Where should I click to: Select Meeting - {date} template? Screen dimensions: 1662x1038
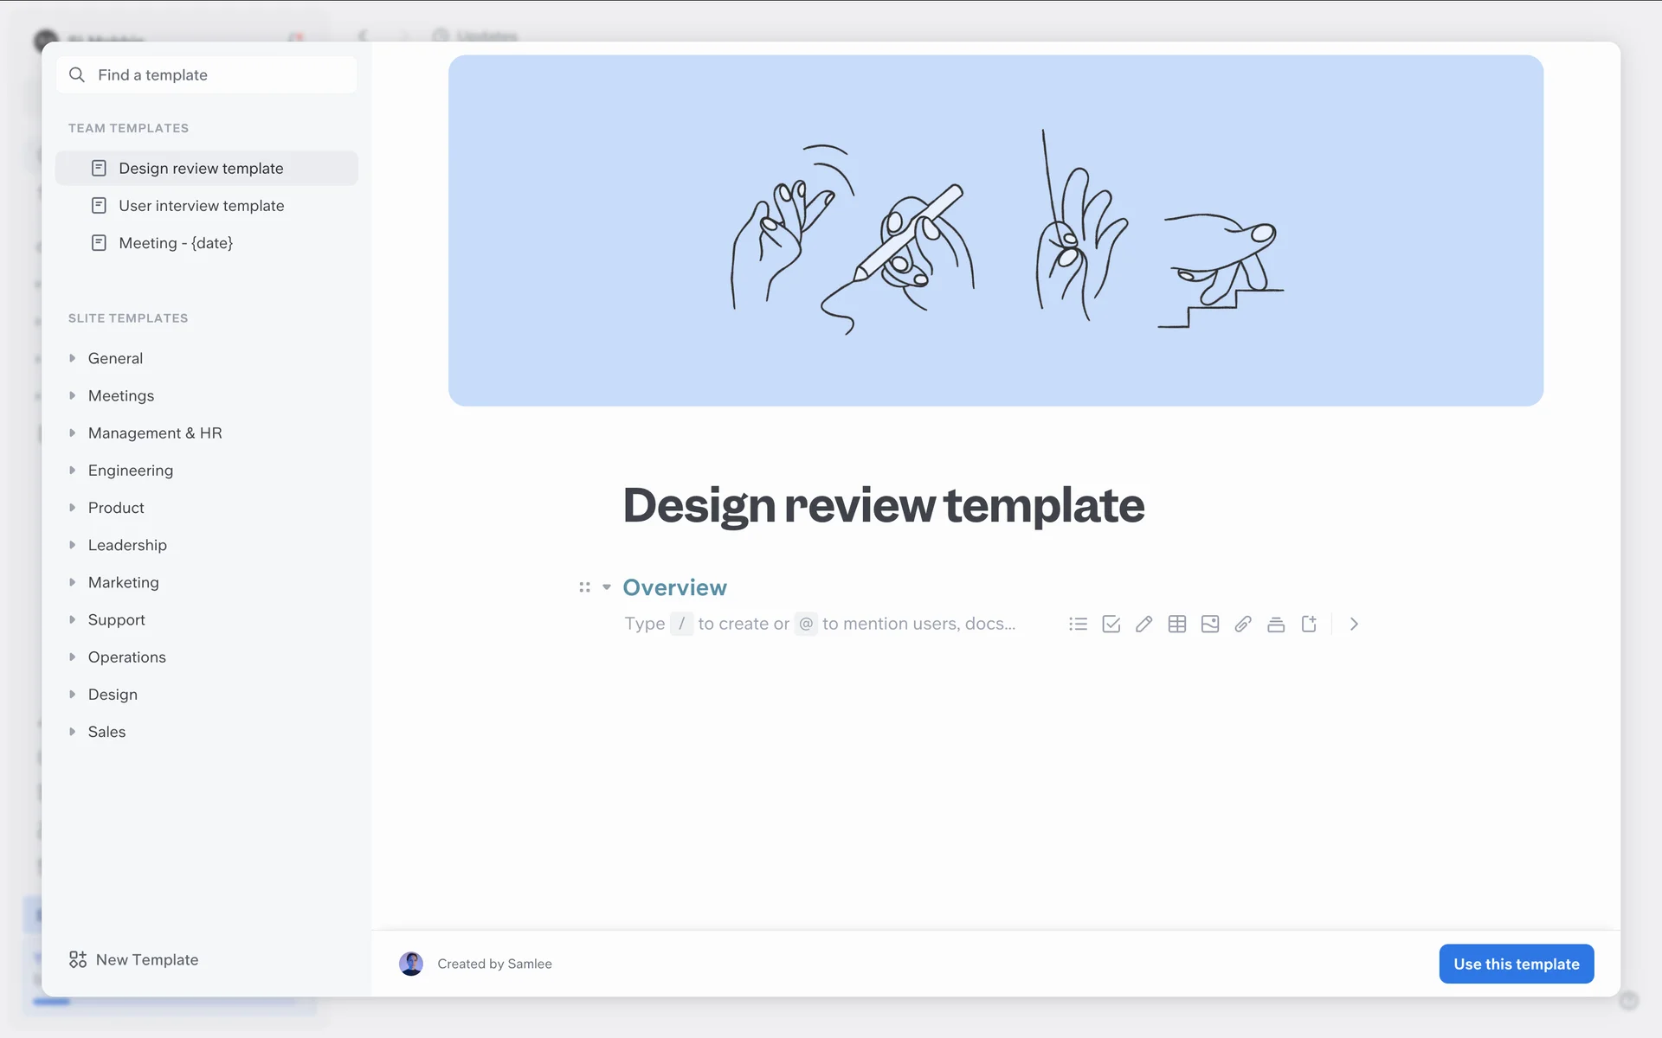click(x=175, y=243)
